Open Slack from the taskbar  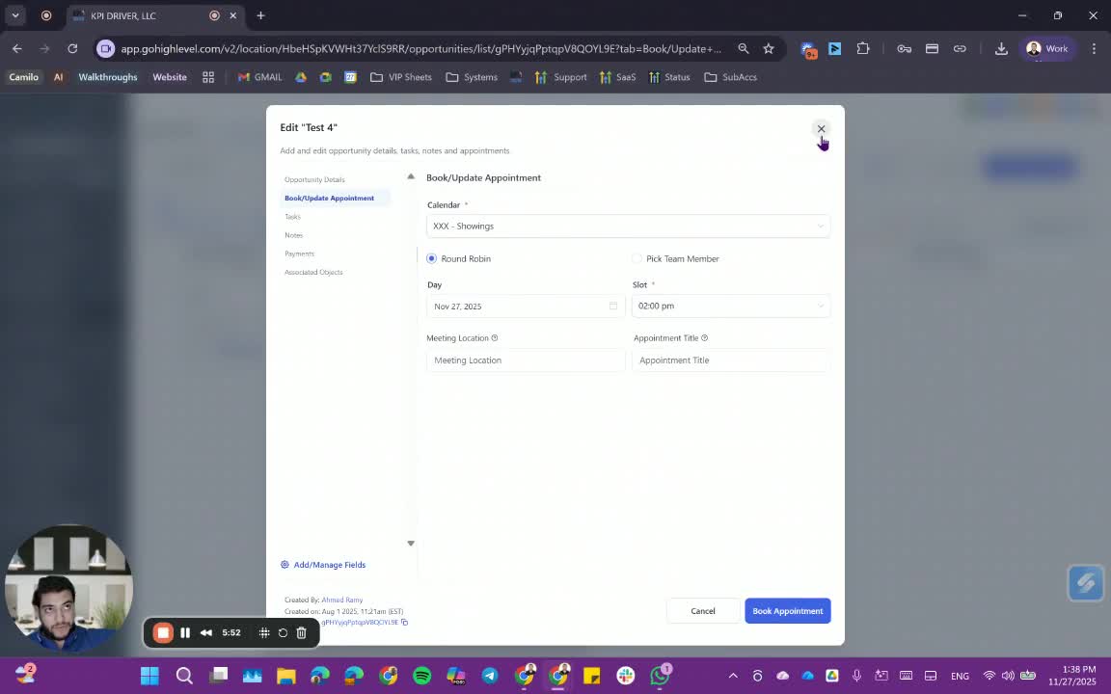pyautogui.click(x=626, y=676)
